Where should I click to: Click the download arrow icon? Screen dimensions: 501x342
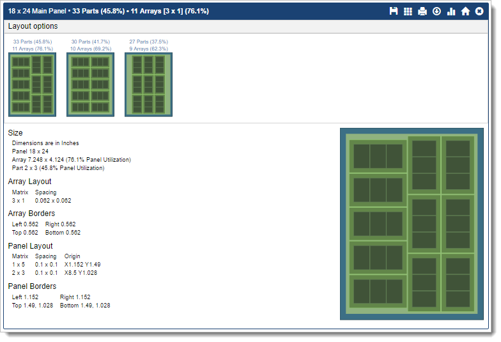(437, 12)
